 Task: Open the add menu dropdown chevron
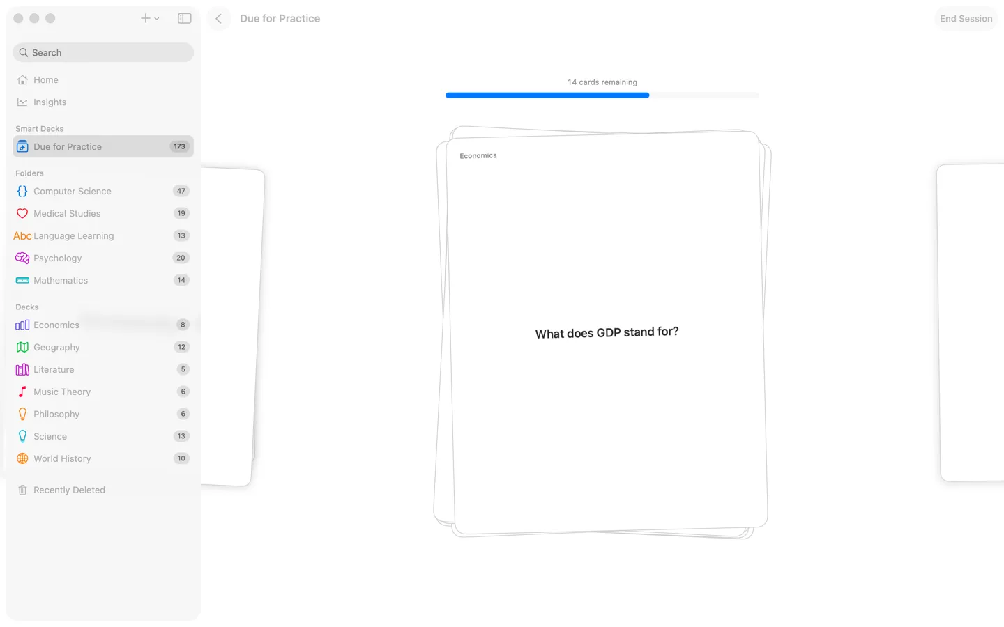click(x=157, y=19)
